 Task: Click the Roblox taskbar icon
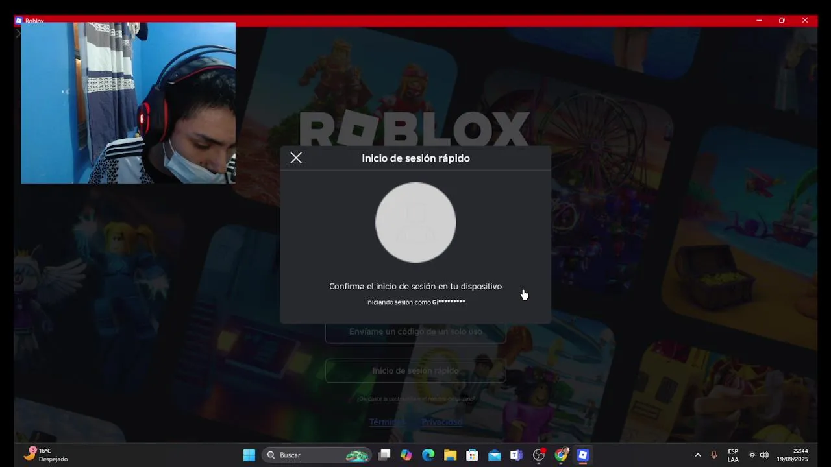(x=583, y=455)
